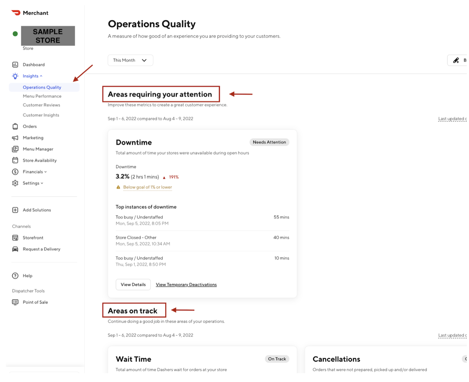Open Store Availability via the calendar icon
Viewport: 469px width, 382px height.
coord(15,160)
